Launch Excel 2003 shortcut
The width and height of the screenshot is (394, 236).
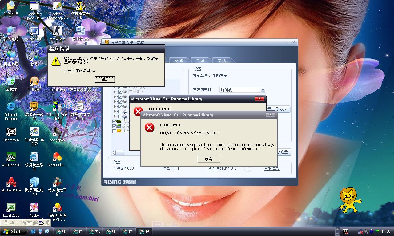pyautogui.click(x=11, y=210)
